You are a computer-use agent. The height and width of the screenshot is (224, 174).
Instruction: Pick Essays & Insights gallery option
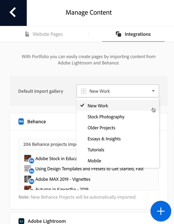pos(104,139)
